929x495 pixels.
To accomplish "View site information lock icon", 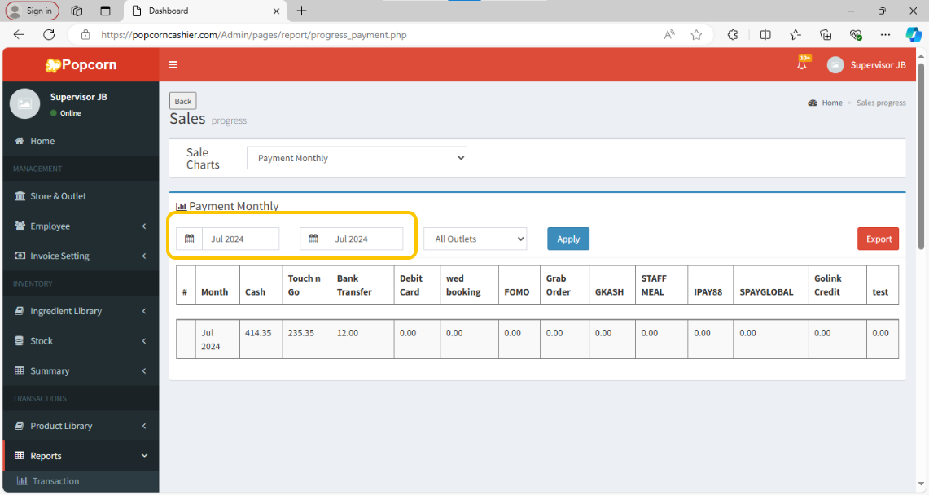I will click(x=86, y=35).
